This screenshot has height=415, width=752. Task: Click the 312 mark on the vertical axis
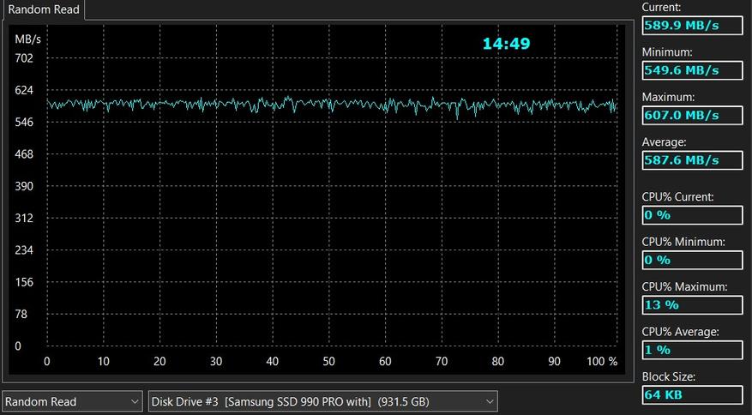[24, 218]
